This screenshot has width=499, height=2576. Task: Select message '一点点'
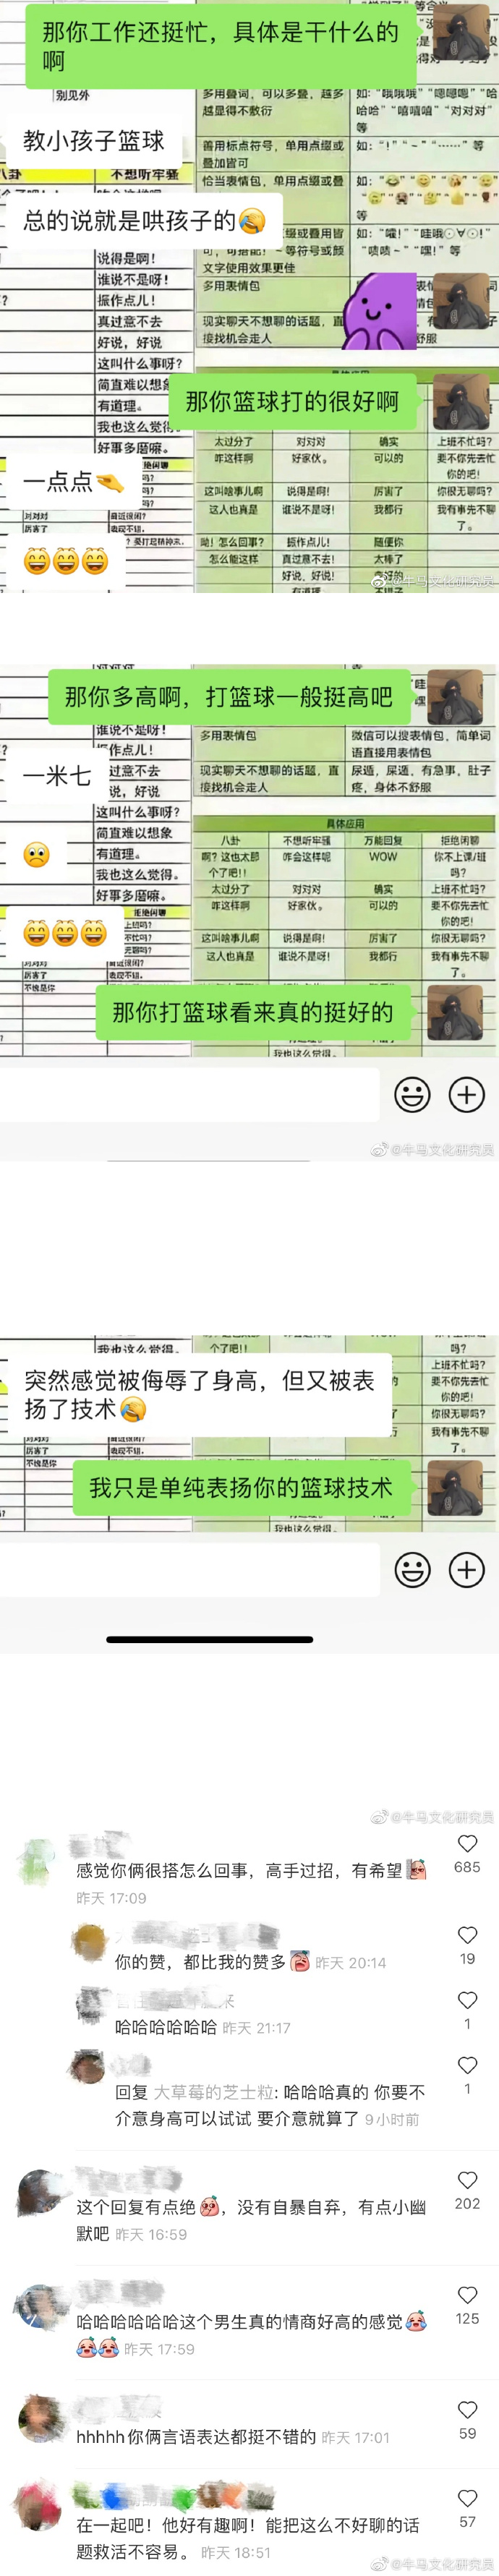click(x=73, y=482)
